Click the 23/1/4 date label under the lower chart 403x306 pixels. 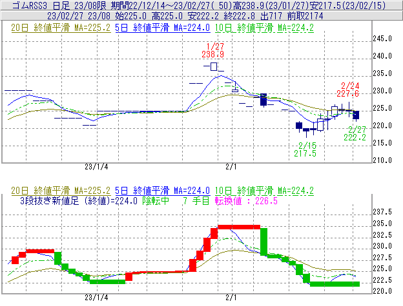point(96,298)
